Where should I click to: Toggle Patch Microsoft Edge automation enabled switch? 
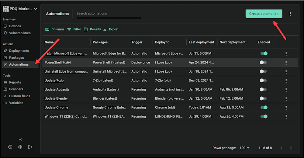tap(264, 53)
